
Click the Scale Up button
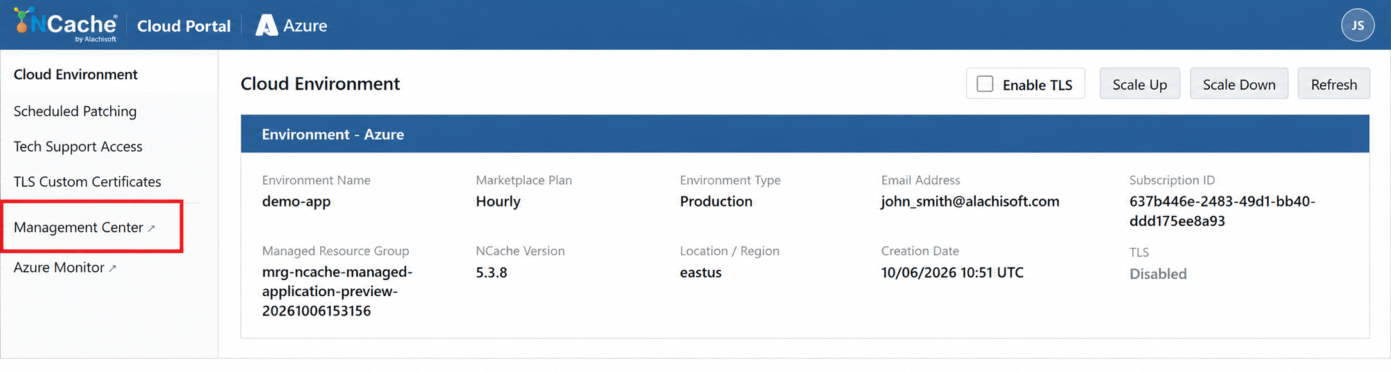pyautogui.click(x=1140, y=84)
